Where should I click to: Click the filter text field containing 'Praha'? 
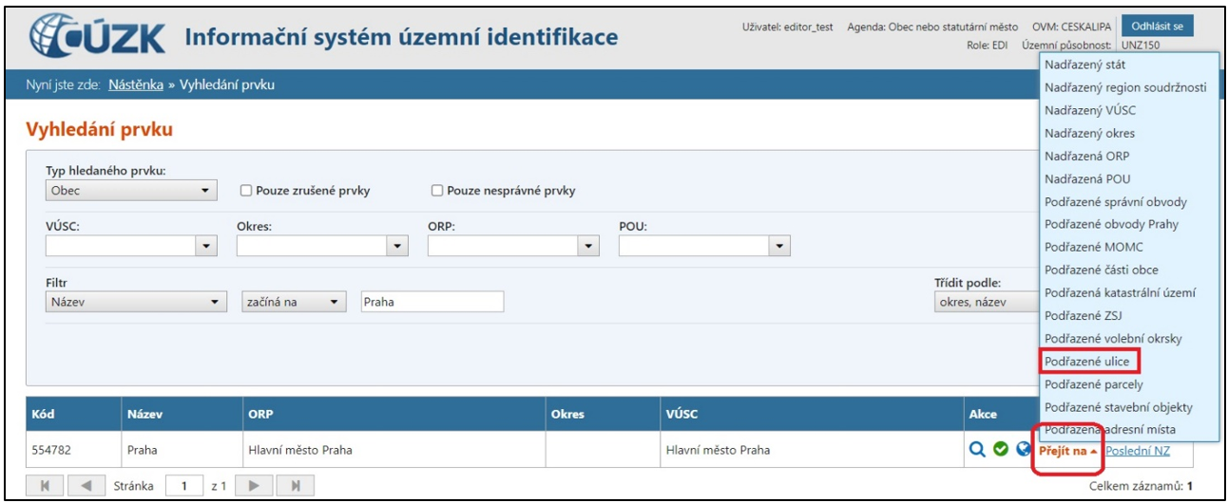432,302
